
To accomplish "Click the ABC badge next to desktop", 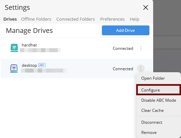I will tap(42, 65).
